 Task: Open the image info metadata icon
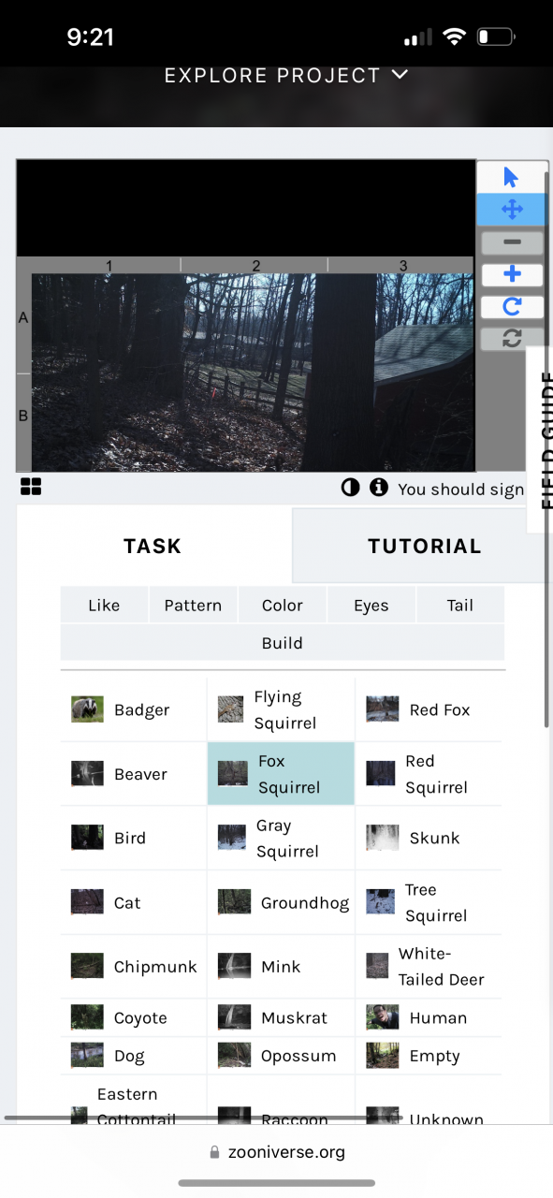(378, 488)
